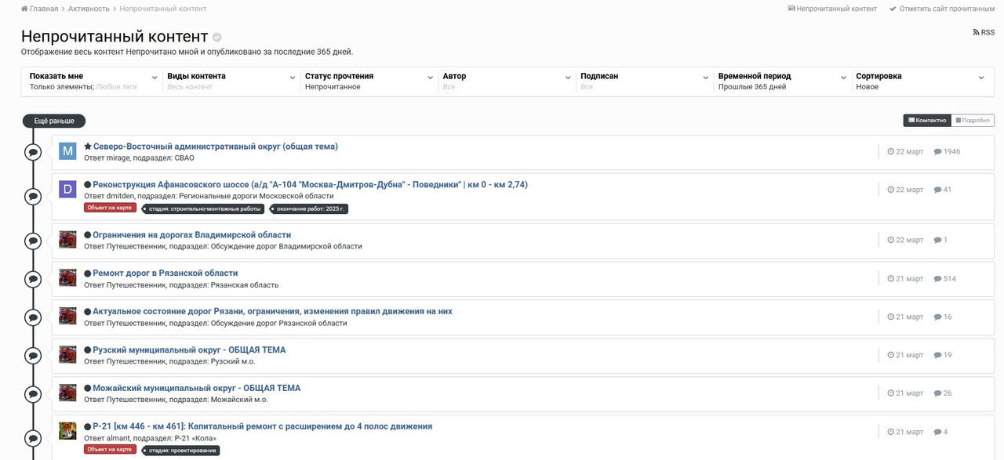Switch to Компактно view mode

point(927,121)
